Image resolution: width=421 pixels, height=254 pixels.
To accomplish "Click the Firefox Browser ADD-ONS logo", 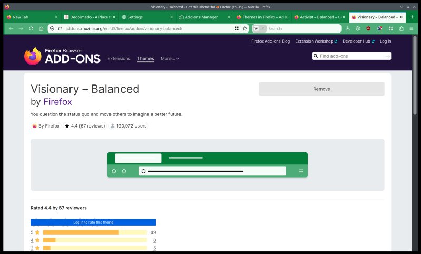I will tap(62, 56).
